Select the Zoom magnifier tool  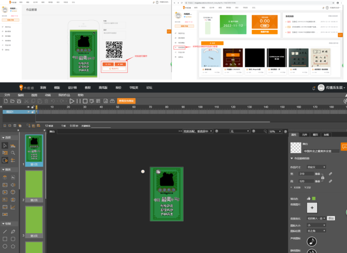coord(13,153)
